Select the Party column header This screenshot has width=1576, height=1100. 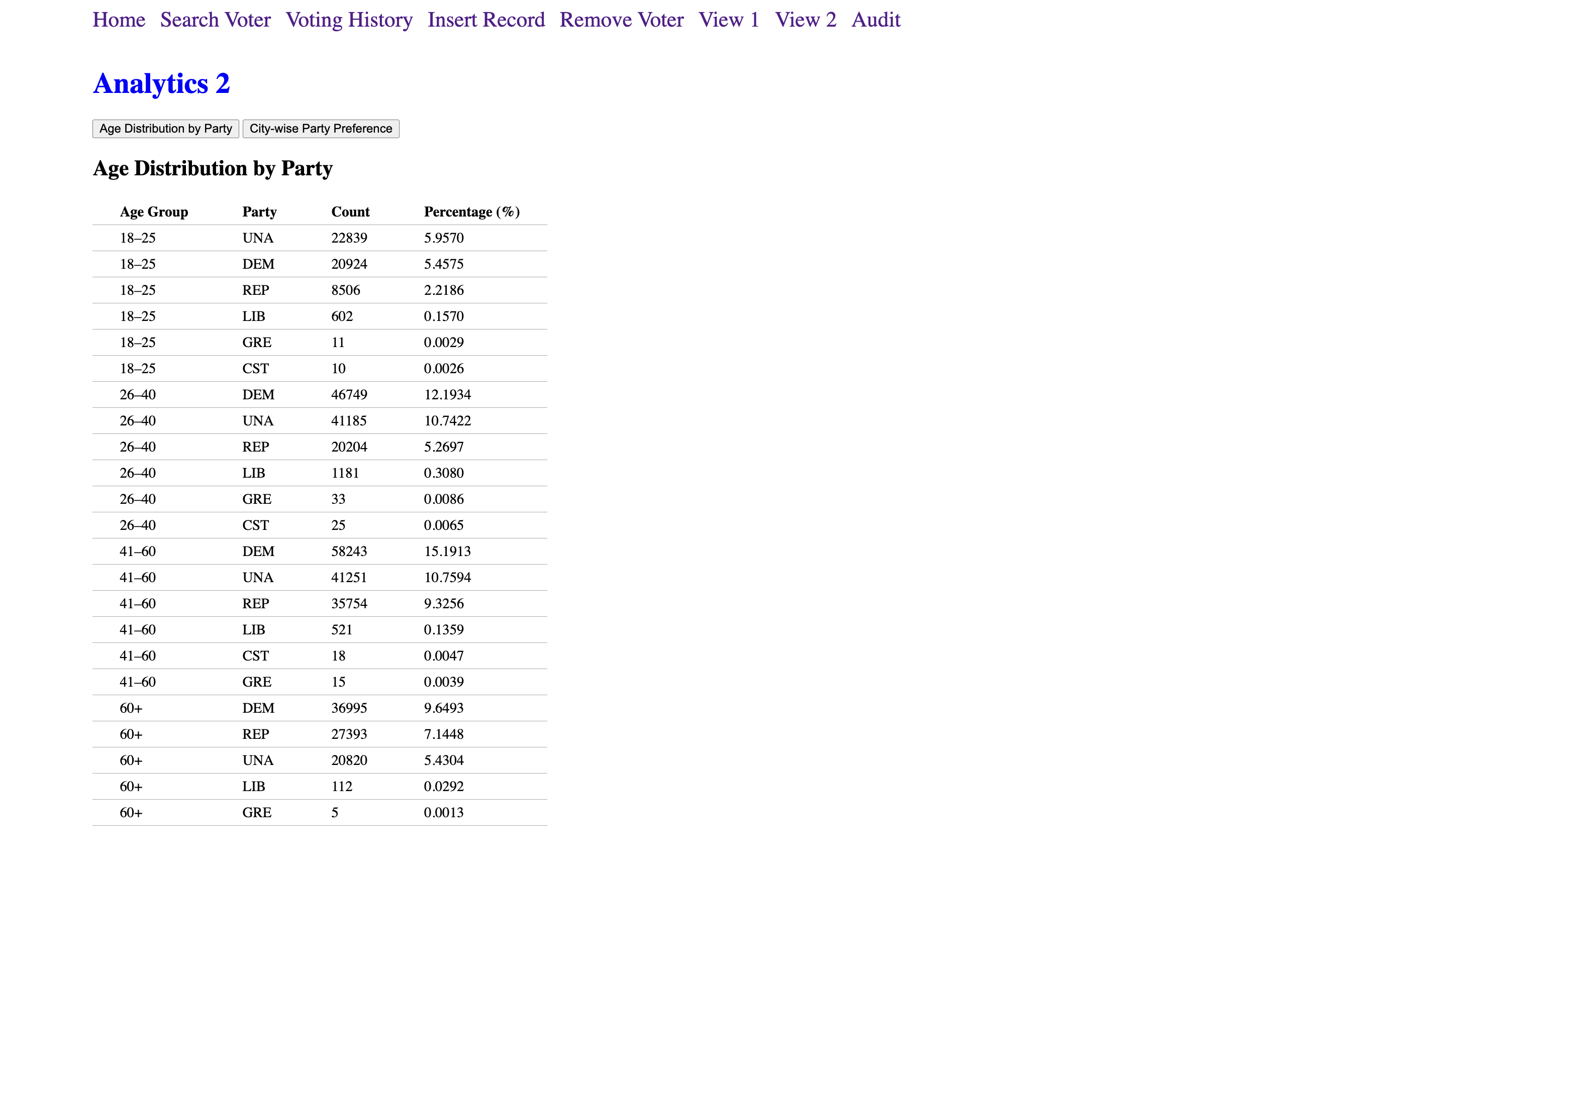(x=259, y=211)
